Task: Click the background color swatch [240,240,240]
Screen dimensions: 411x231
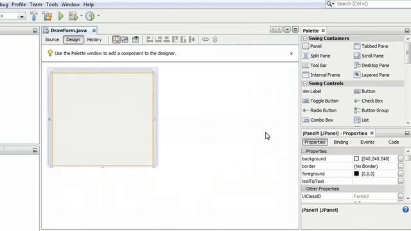Action: 356,158
